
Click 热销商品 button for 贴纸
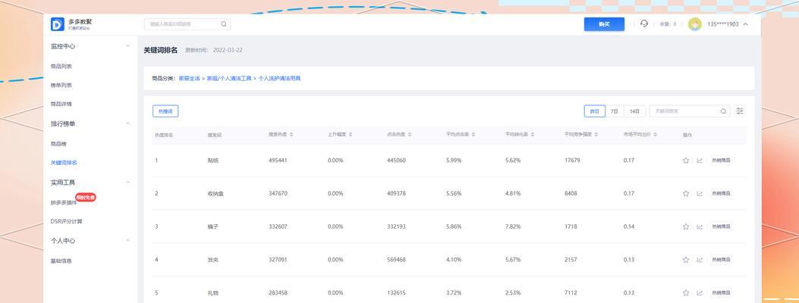[721, 161]
